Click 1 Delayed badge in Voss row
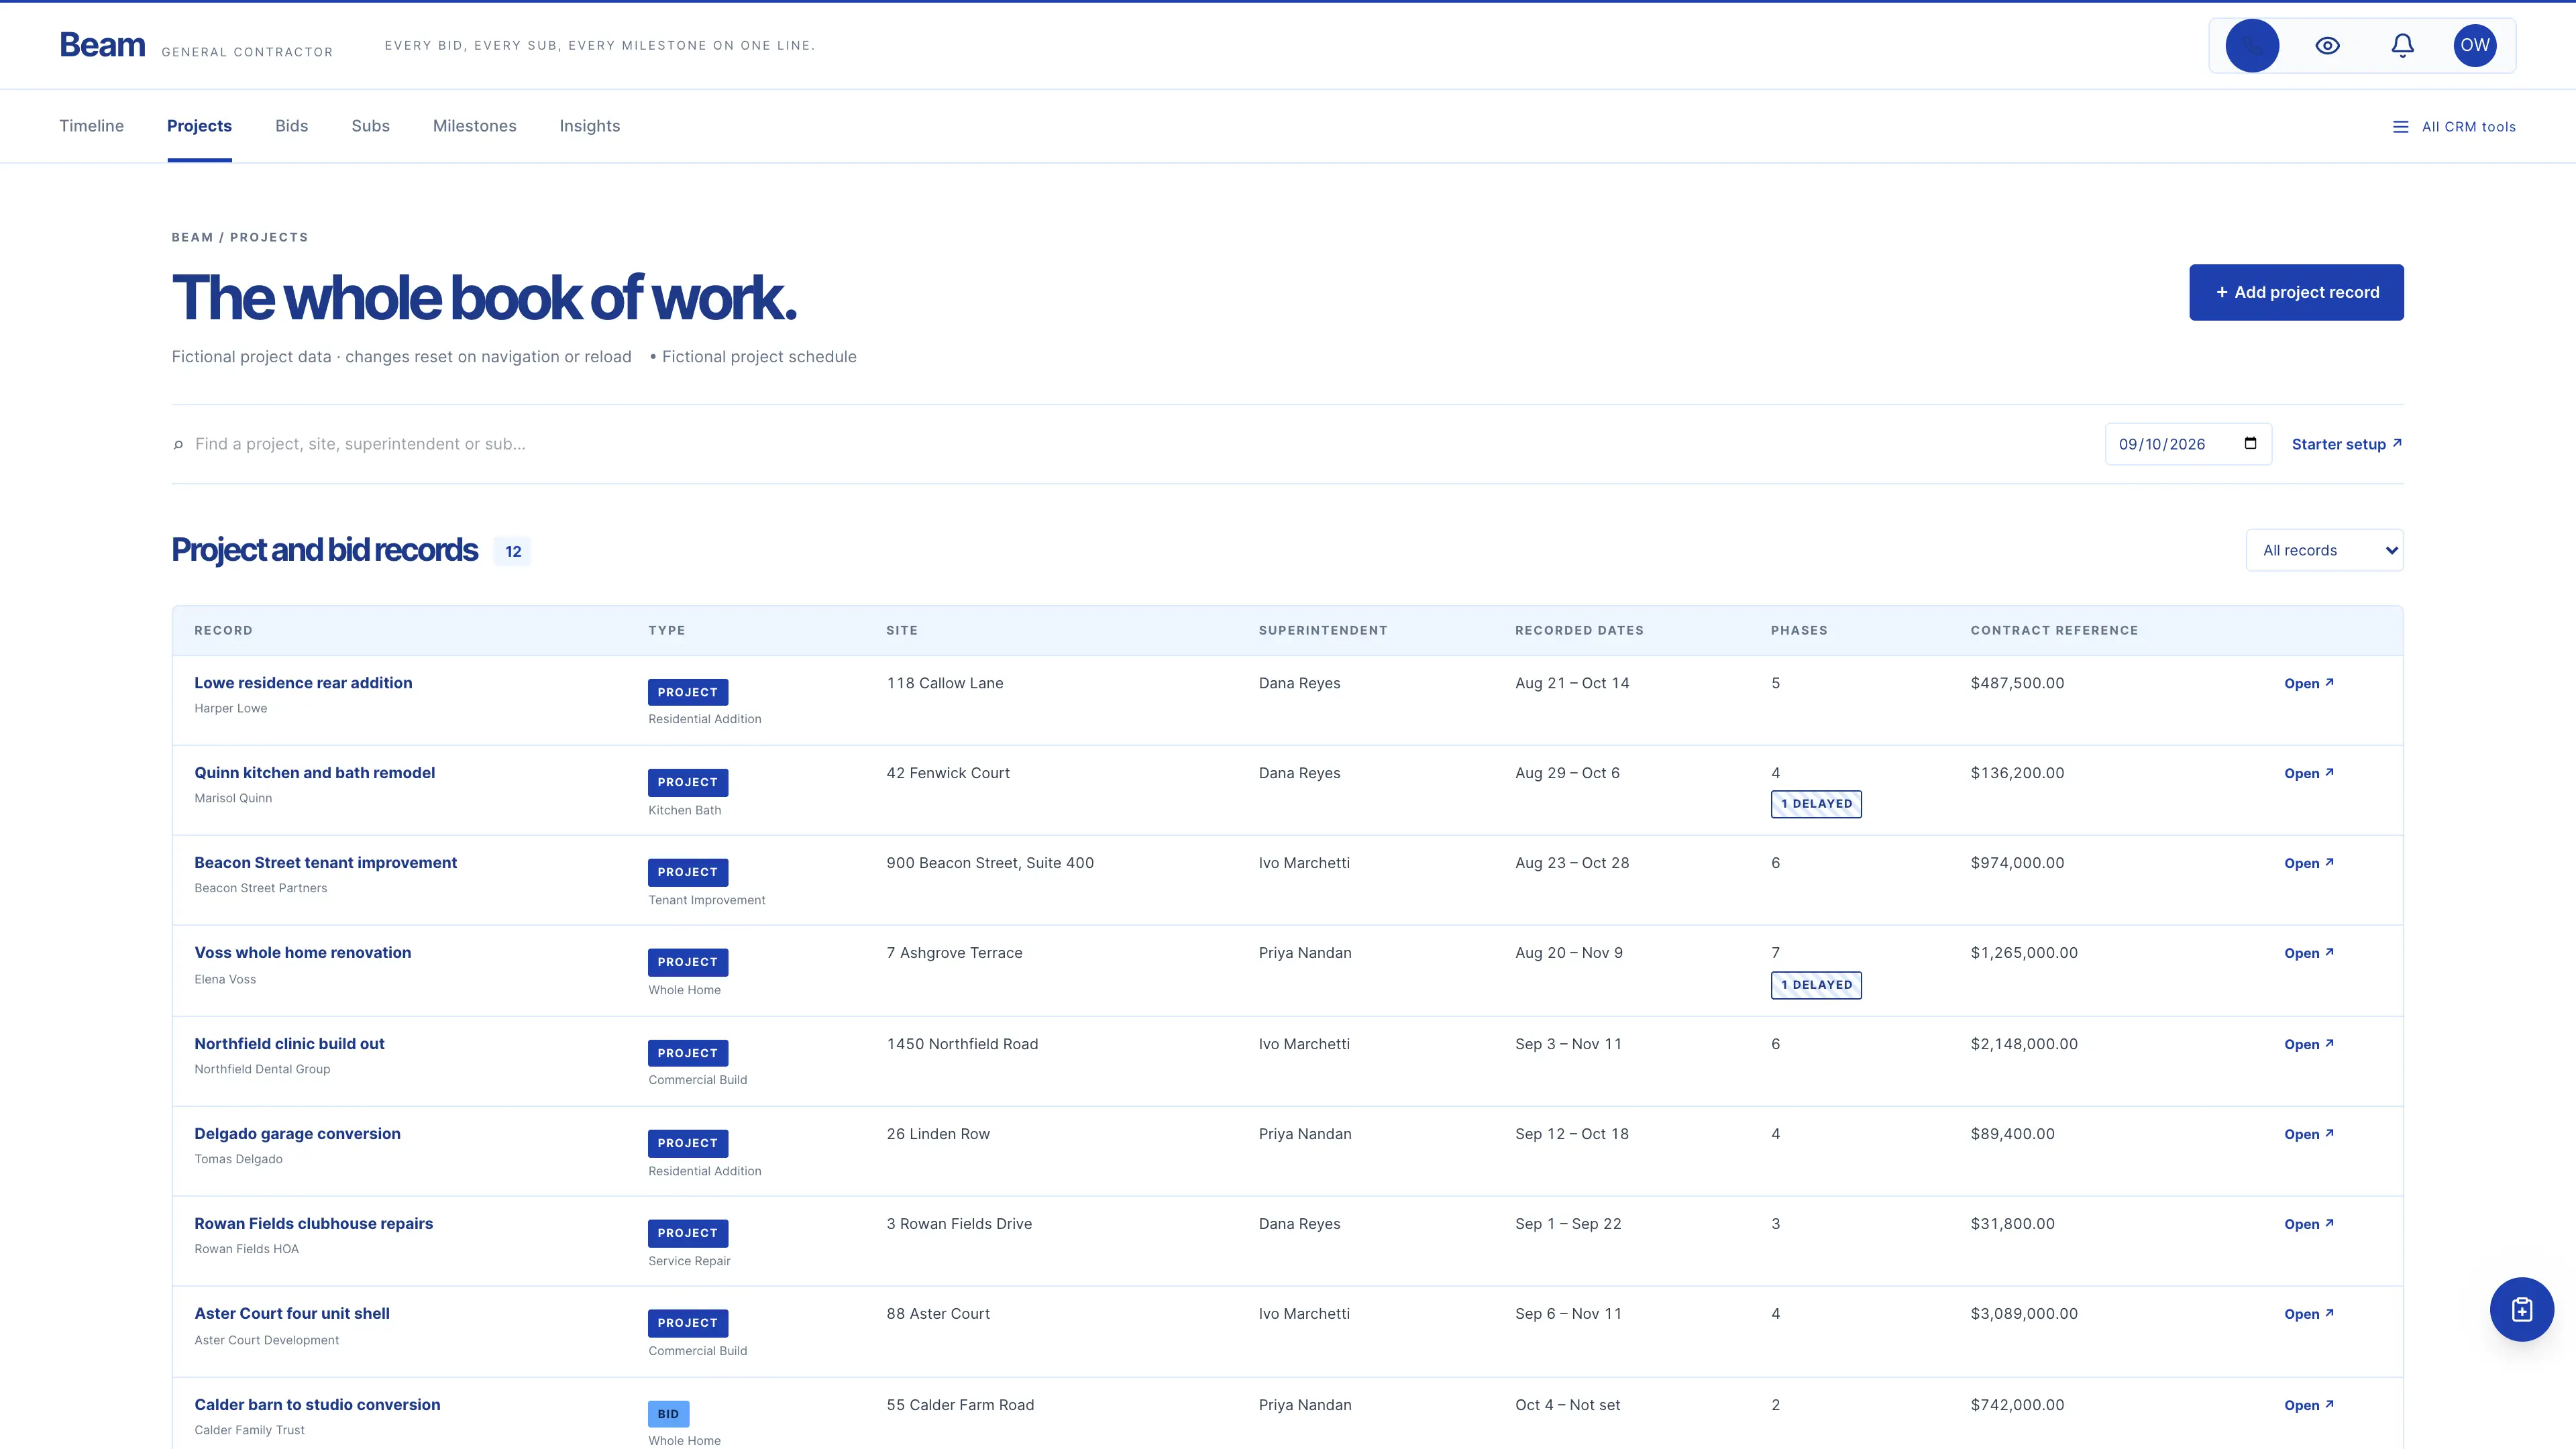Viewport: 2576px width, 1449px height. point(1816,985)
